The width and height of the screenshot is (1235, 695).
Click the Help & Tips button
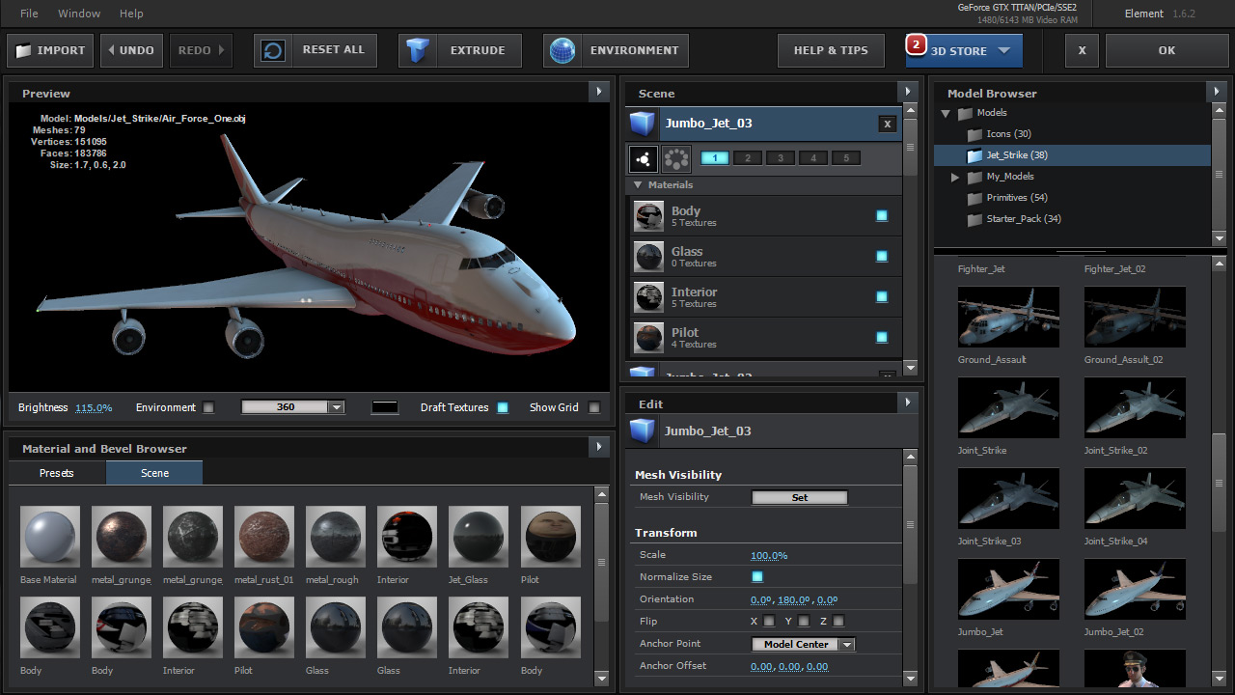(831, 51)
